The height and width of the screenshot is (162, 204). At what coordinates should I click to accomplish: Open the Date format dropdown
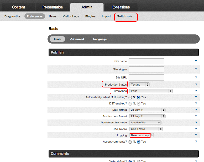[147, 110]
